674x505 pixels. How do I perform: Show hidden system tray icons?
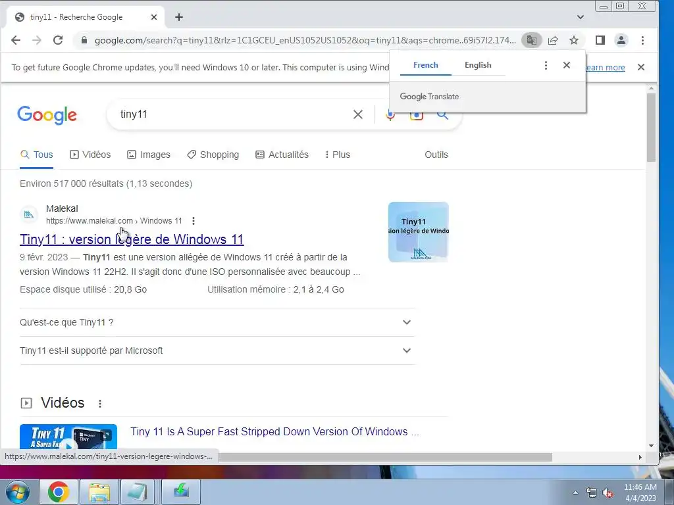pyautogui.click(x=575, y=493)
